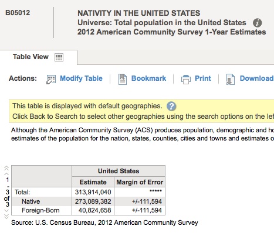Click the United States column header
274x233 pixels.
coord(119,171)
